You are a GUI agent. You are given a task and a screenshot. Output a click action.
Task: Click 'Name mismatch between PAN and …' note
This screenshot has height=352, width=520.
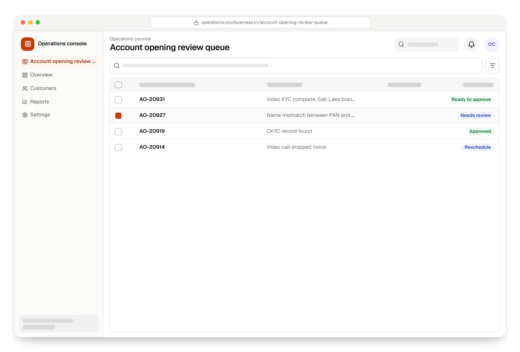(310, 115)
